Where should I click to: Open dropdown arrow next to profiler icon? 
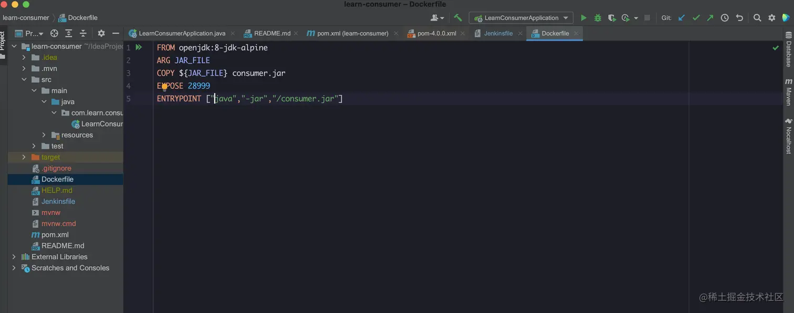click(x=636, y=18)
